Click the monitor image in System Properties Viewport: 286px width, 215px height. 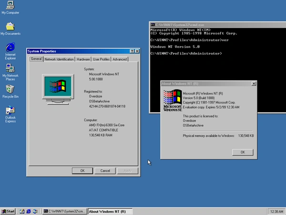pyautogui.click(x=58, y=89)
